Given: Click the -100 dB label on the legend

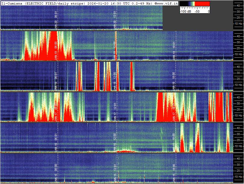Looking at the screenshot, I should [185, 11].
